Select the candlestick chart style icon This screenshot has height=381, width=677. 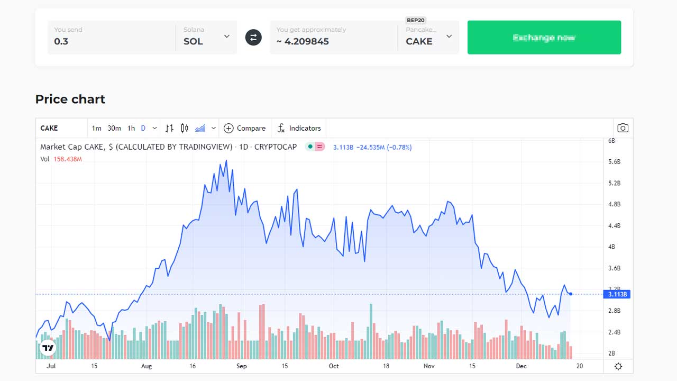185,128
